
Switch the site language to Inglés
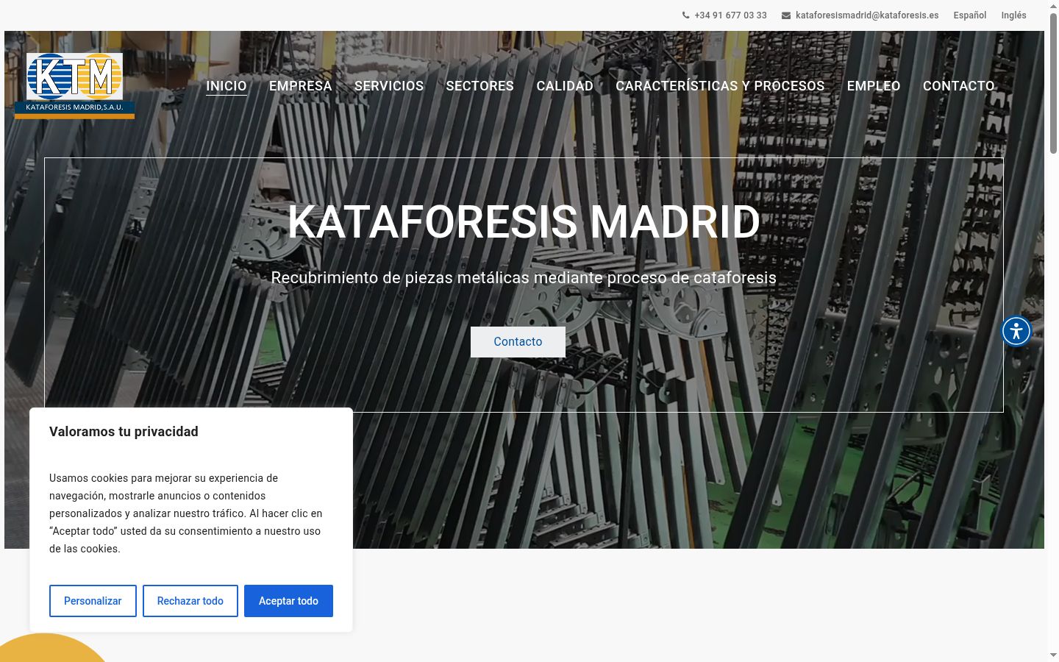click(x=1013, y=15)
